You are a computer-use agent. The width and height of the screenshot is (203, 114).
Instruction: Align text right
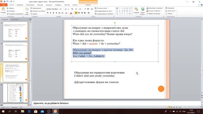click(x=82, y=13)
